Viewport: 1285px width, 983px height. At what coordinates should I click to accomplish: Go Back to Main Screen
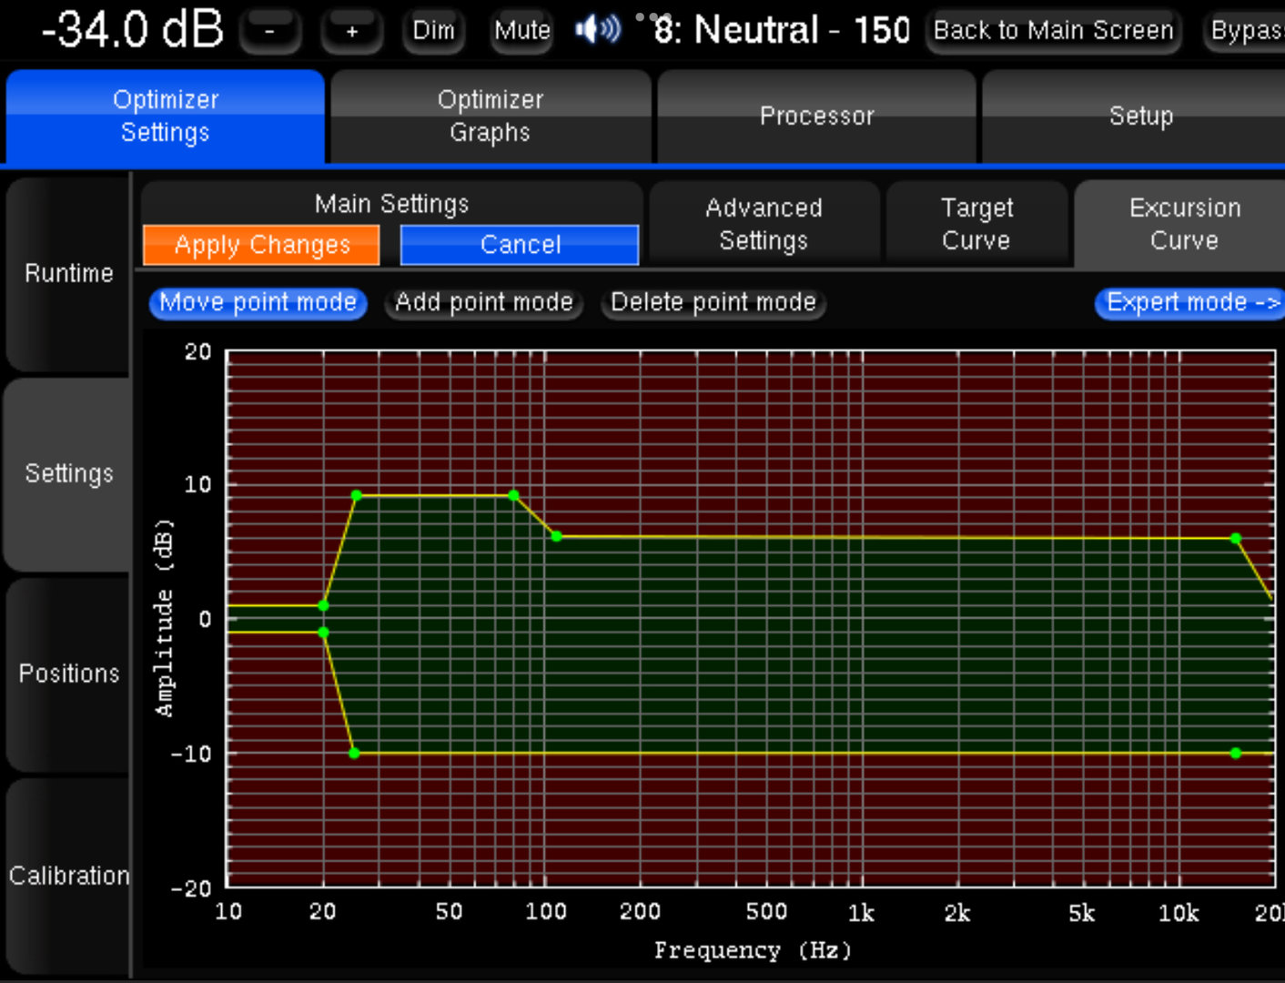pyautogui.click(x=1053, y=31)
